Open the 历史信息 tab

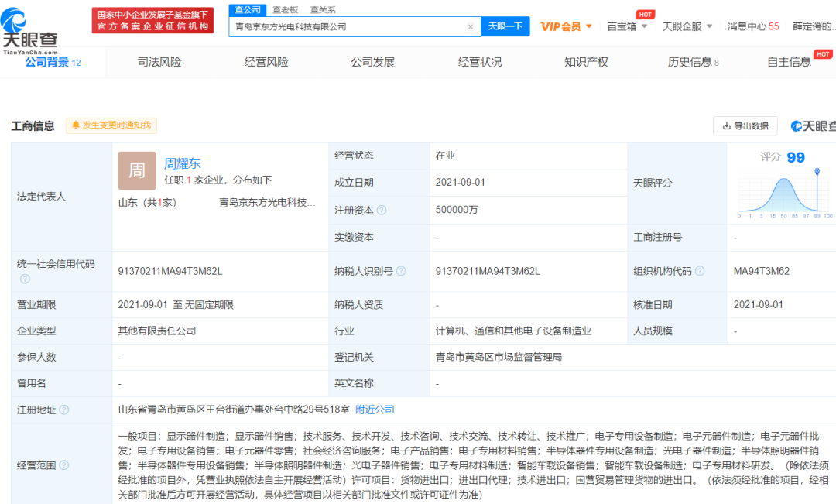pos(693,63)
